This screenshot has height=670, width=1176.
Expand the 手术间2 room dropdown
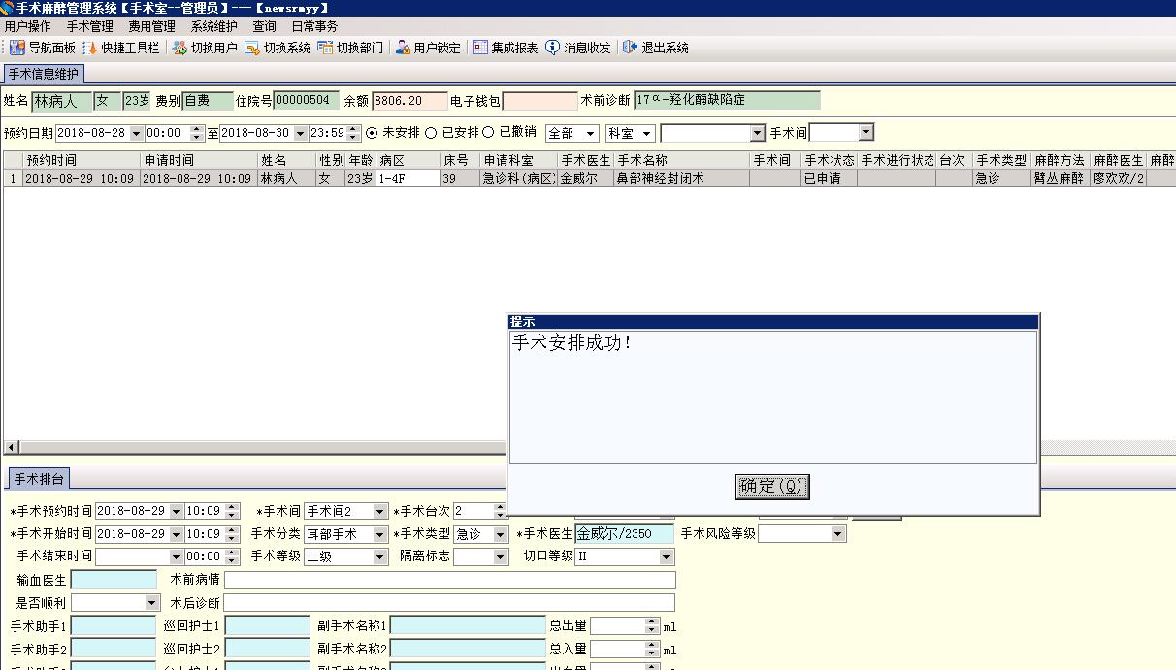click(x=380, y=511)
